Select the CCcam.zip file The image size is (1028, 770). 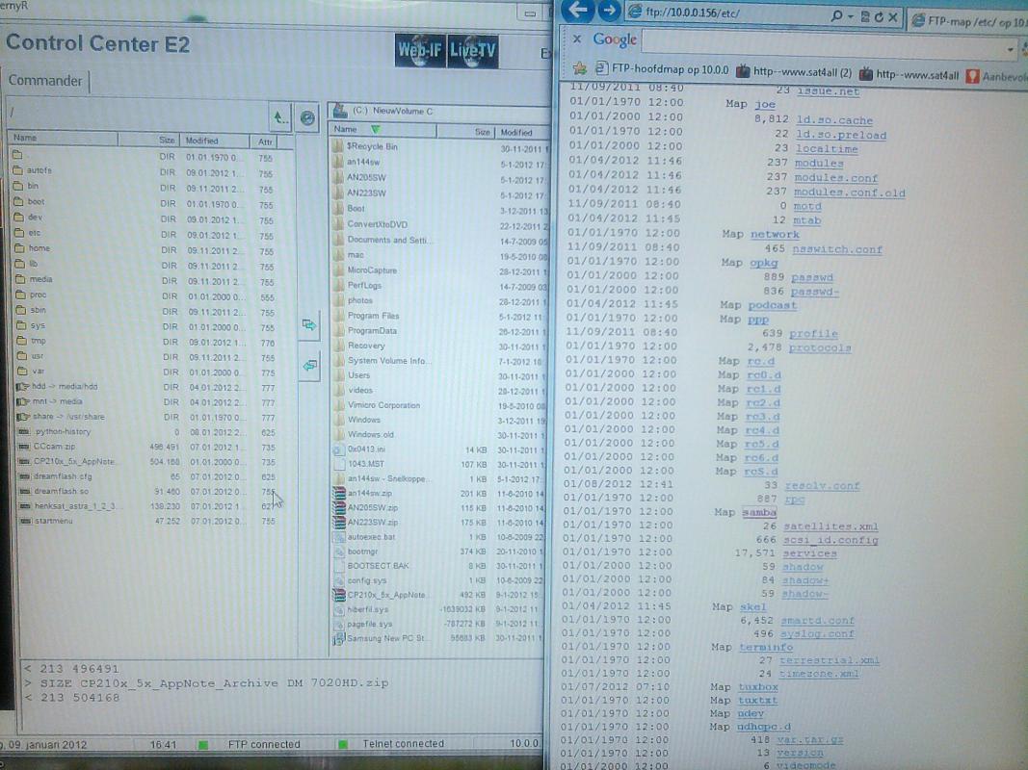48,447
